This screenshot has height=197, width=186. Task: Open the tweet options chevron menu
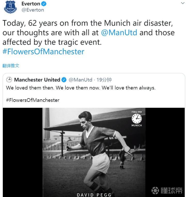click(183, 3)
